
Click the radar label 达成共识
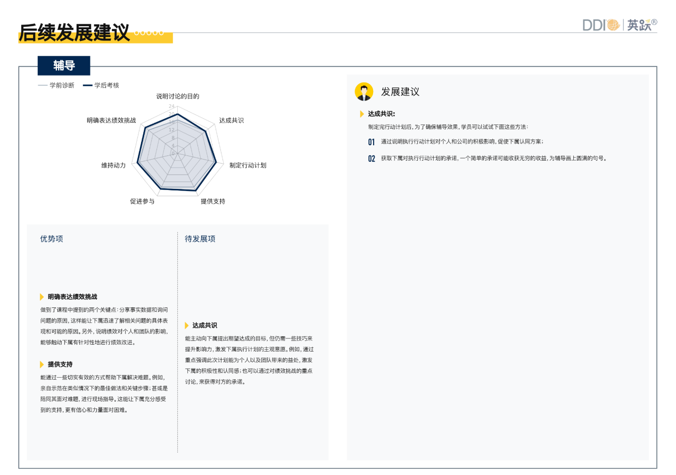[232, 121]
